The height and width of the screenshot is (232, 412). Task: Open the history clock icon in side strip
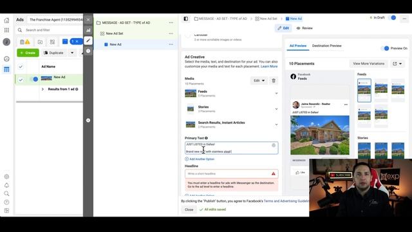(88, 51)
